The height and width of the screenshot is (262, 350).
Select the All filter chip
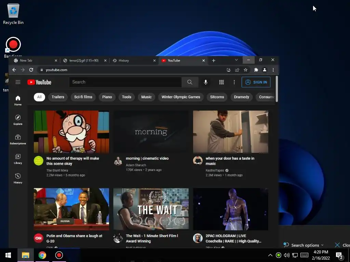tap(39, 97)
